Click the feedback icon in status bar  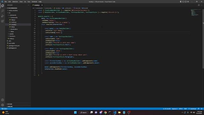tap(199, 109)
